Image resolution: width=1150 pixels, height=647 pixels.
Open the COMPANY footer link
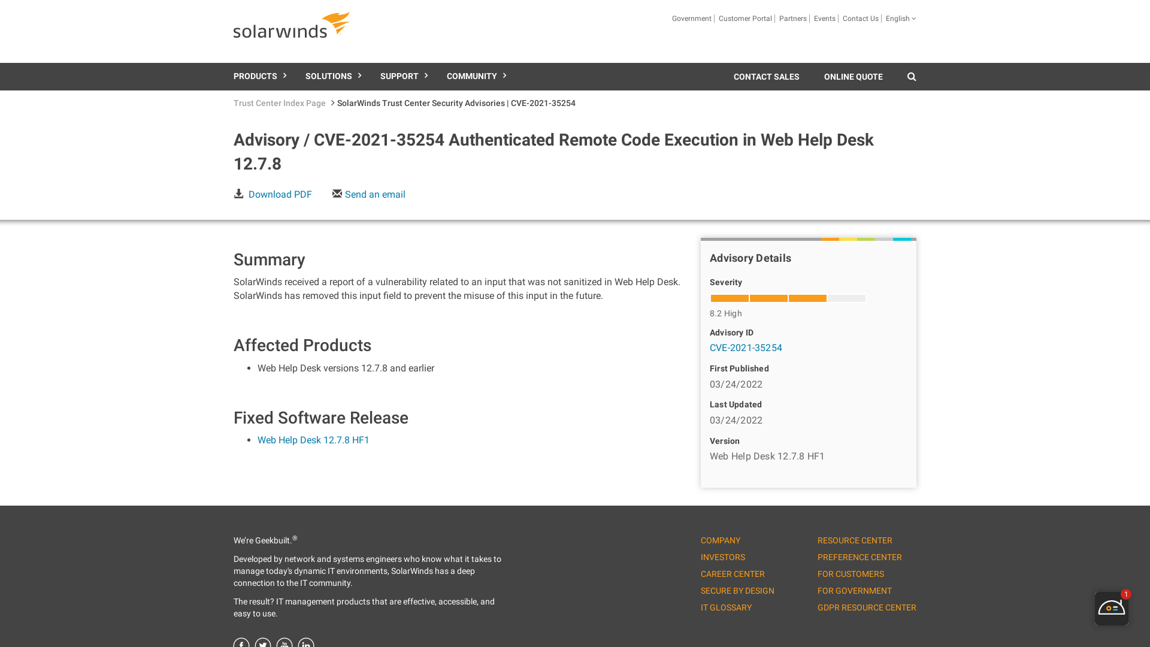[721, 540]
